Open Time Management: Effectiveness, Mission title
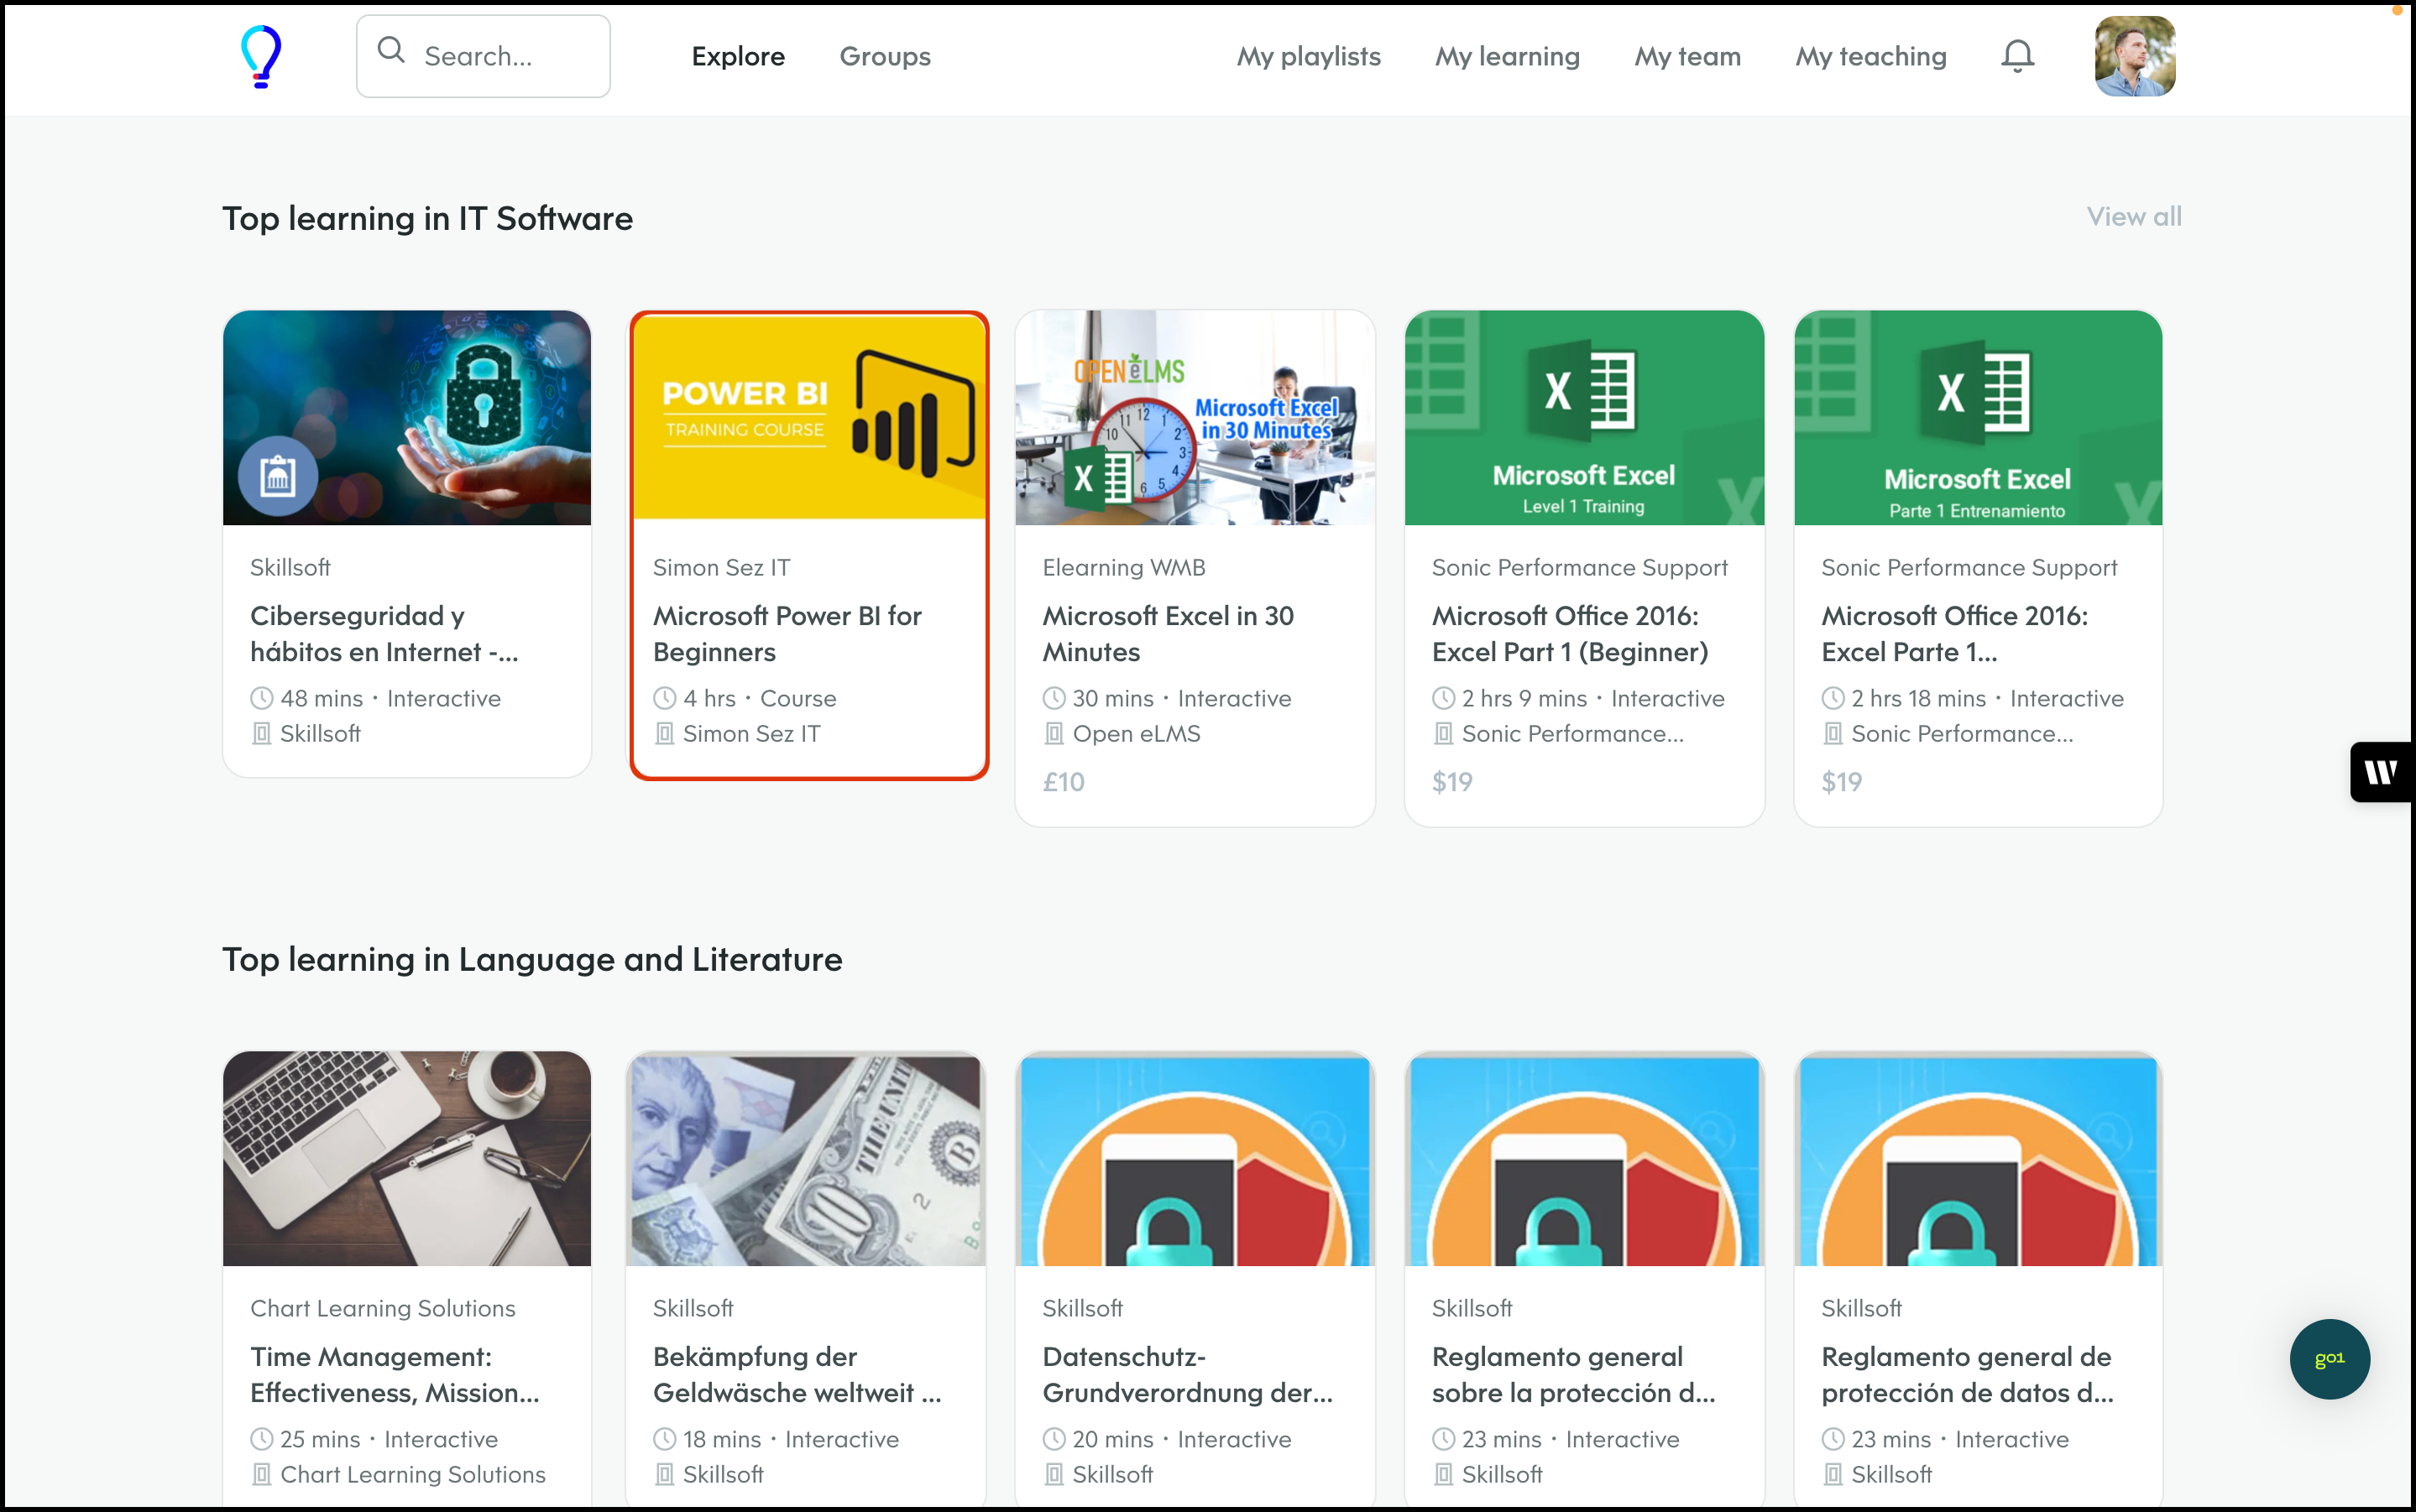Screen dimensions: 2416x1512 (395, 1375)
